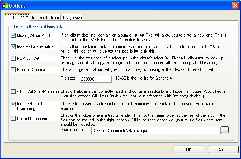Open the Internet Options tab
Viewport: 241px width, 159px height.
46,17
